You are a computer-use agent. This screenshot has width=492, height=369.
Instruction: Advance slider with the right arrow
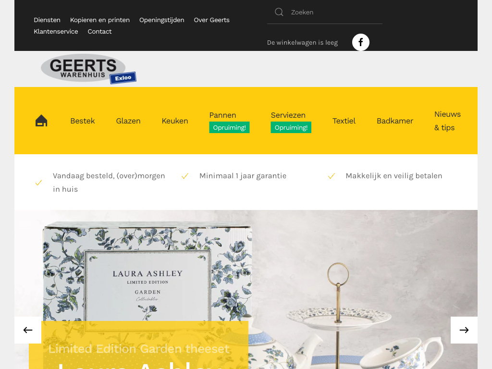(464, 330)
